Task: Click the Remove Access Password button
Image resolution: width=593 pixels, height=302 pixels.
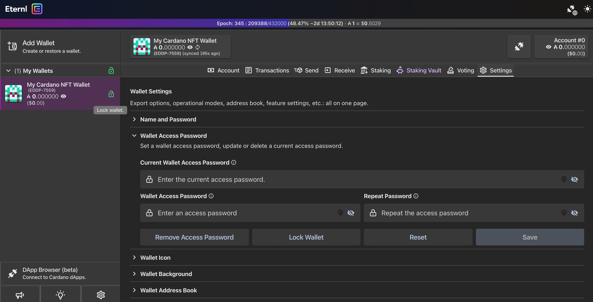Action: pyautogui.click(x=194, y=237)
